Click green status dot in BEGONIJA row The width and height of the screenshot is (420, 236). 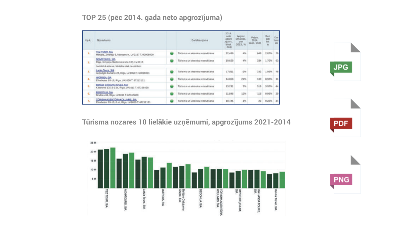[x=171, y=94]
